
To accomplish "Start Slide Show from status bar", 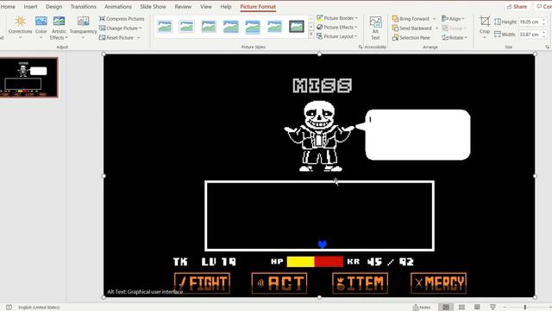I will coord(492,308).
